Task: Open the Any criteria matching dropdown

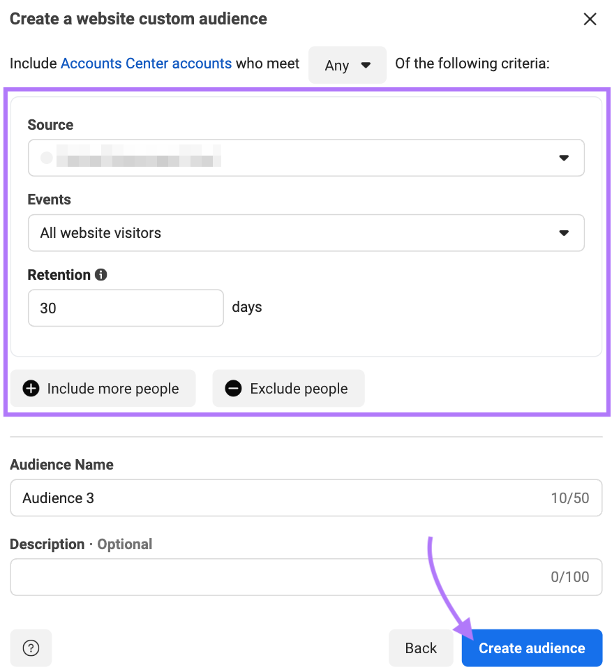Action: click(347, 65)
